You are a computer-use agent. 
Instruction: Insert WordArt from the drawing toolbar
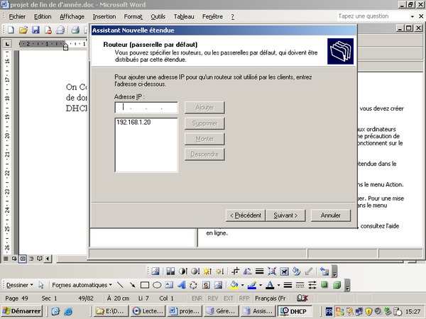[x=181, y=285]
